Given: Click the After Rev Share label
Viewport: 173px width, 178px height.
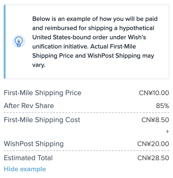Looking at the screenshot, I should (29, 106).
